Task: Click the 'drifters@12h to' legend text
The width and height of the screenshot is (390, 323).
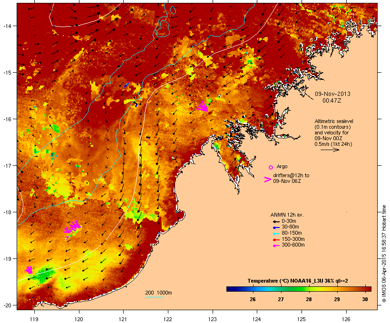Action: [291, 175]
